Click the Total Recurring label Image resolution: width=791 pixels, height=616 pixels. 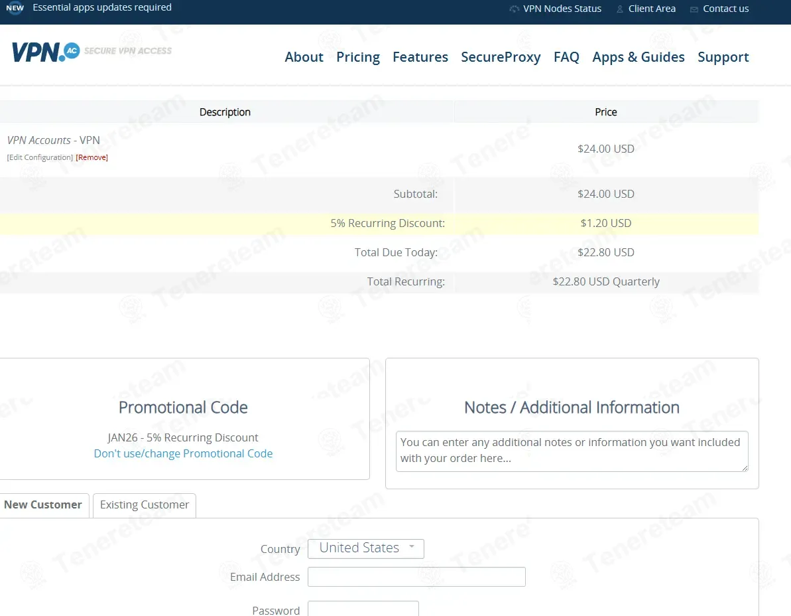click(406, 281)
